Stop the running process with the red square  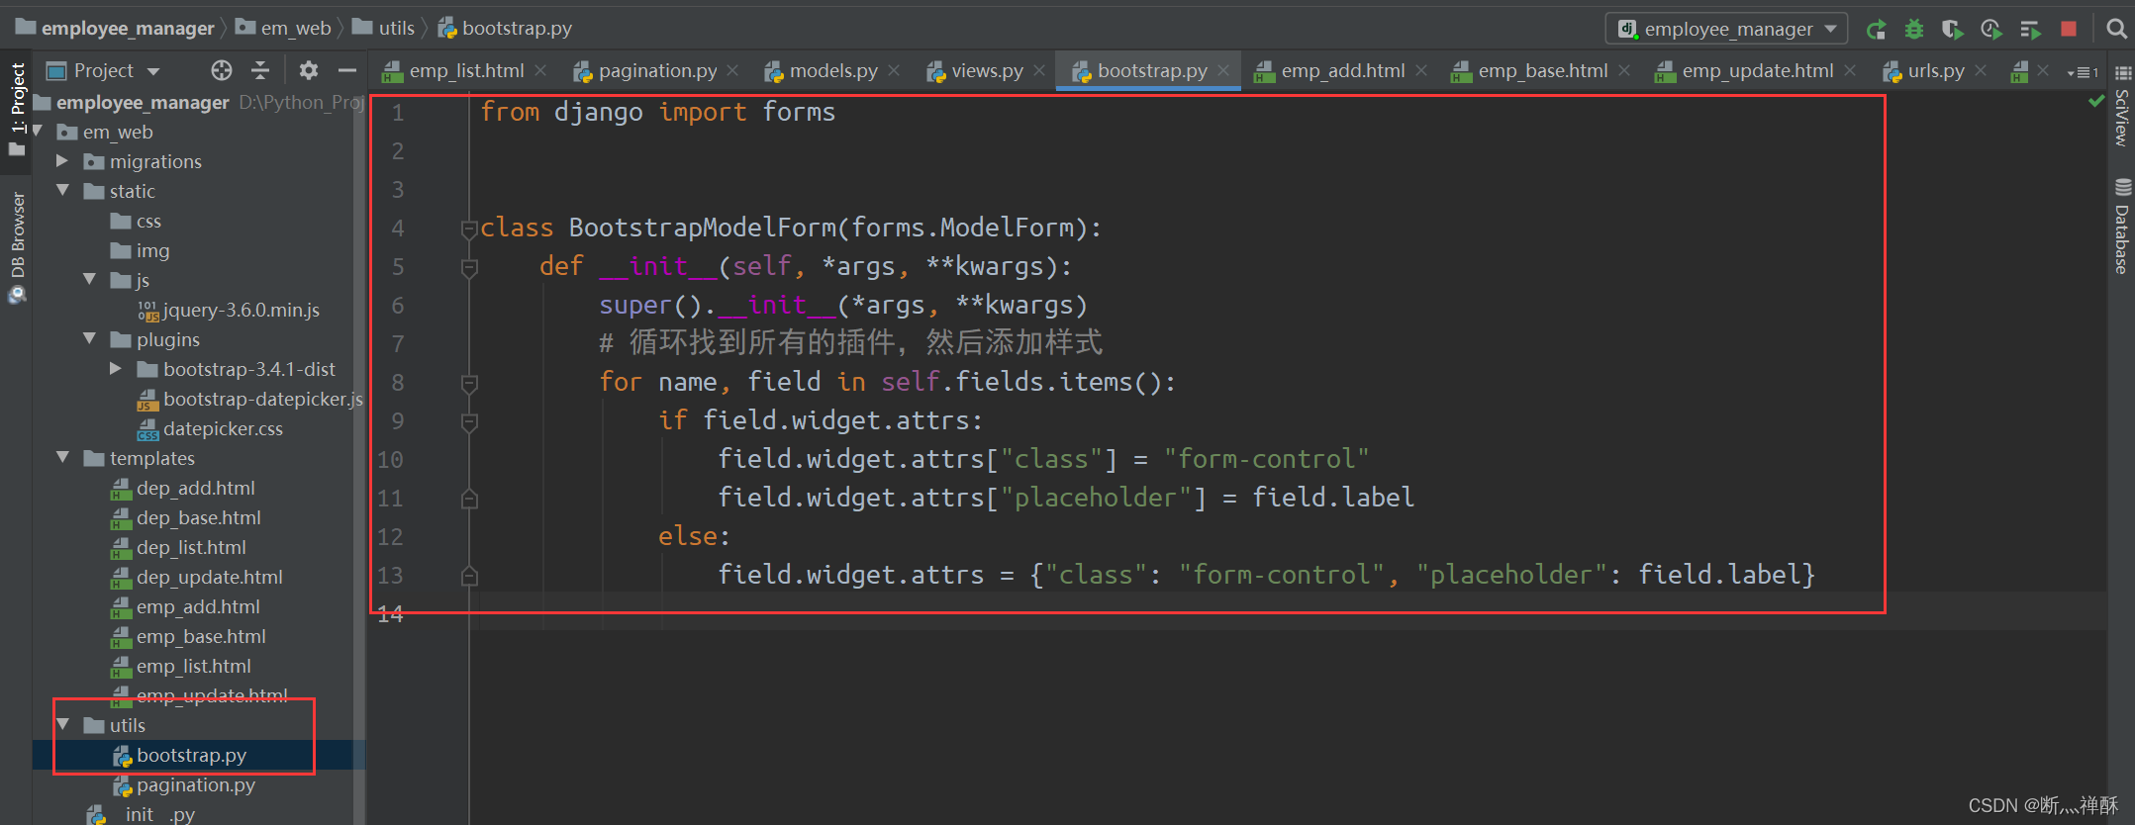click(2069, 29)
